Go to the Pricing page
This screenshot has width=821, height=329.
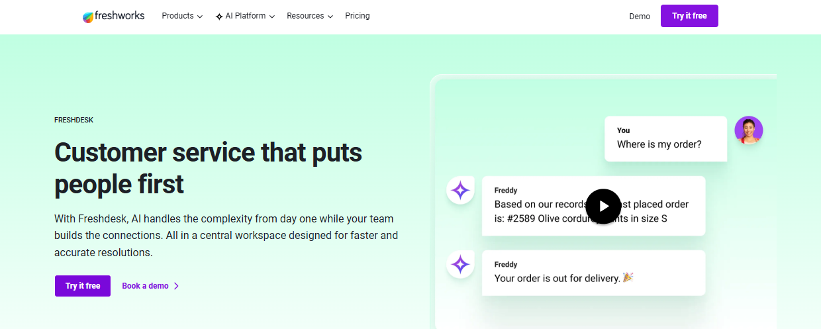point(358,16)
